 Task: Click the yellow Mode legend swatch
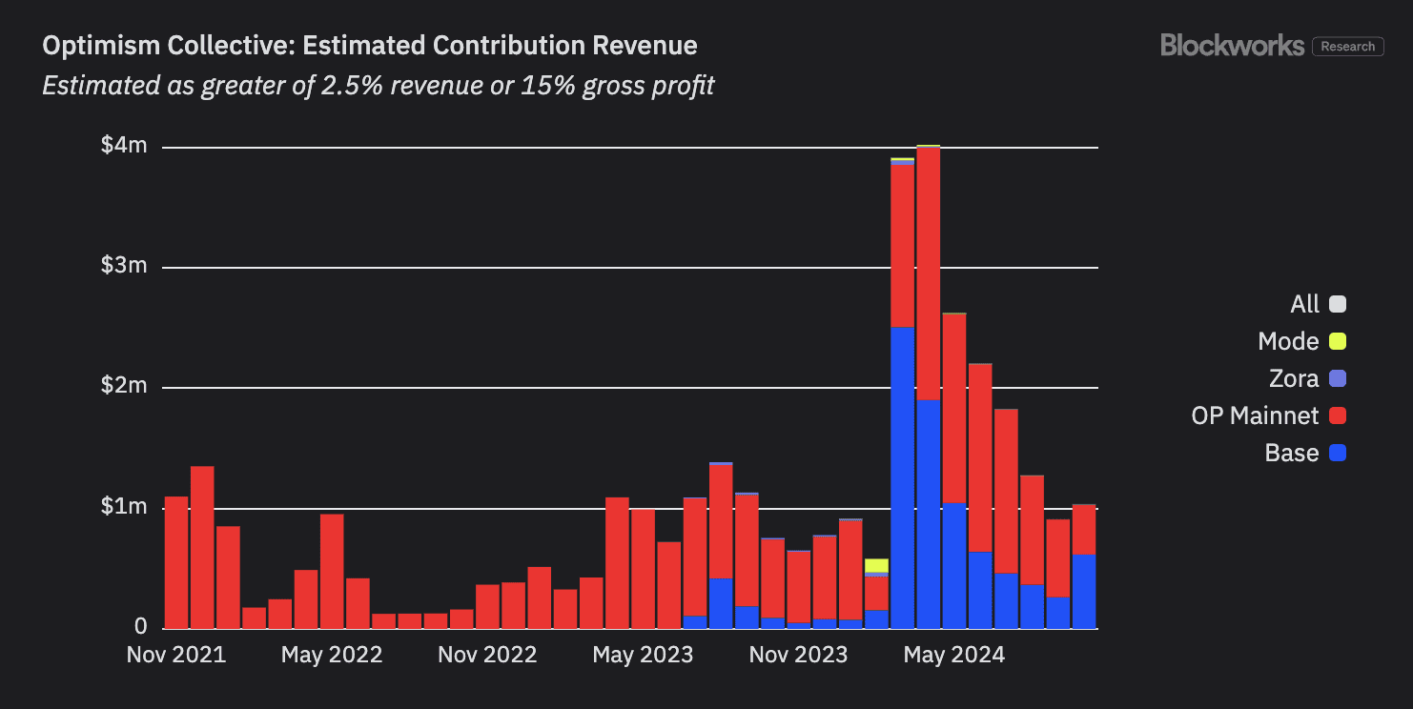[1338, 342]
